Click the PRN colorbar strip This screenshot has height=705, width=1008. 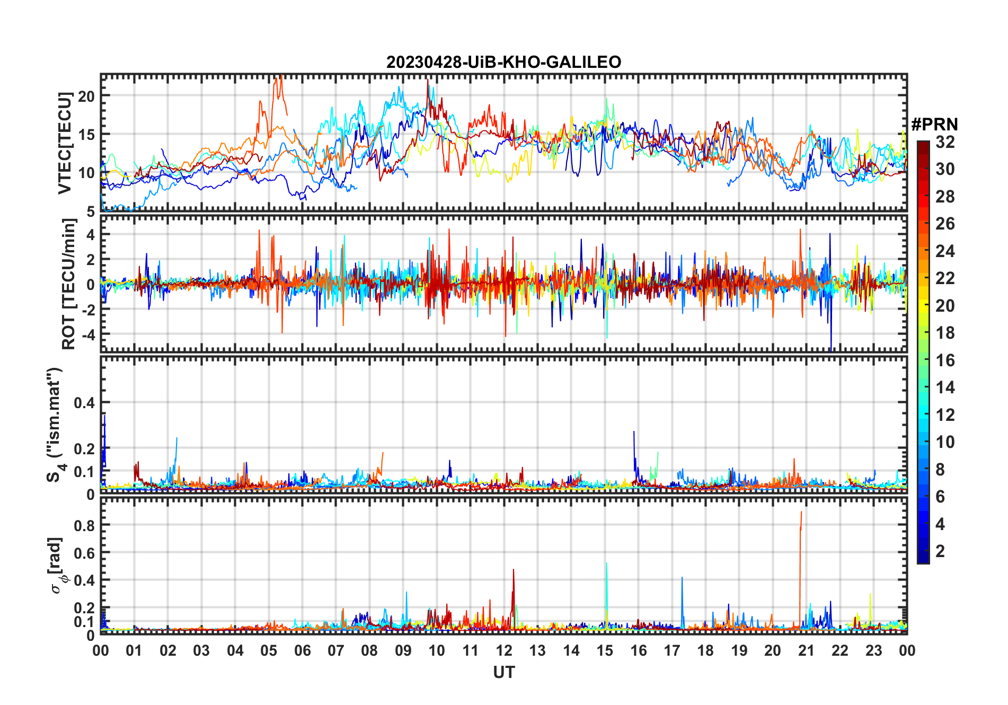[923, 352]
